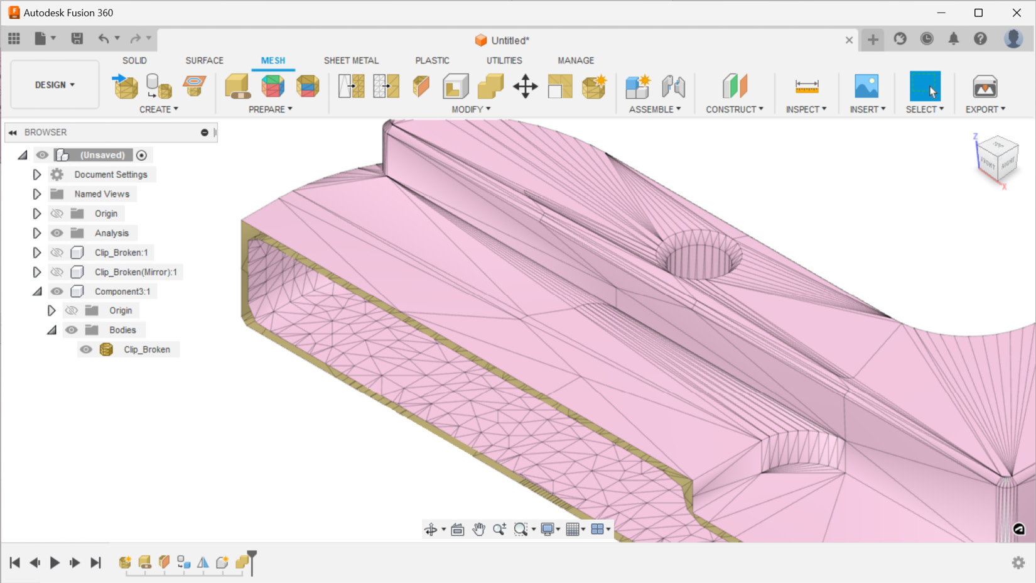Open the DESIGN workspace dropdown
The image size is (1036, 583).
[x=55, y=85]
